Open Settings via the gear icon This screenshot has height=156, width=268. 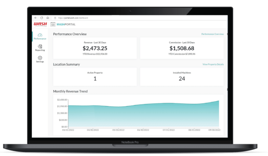(40, 58)
